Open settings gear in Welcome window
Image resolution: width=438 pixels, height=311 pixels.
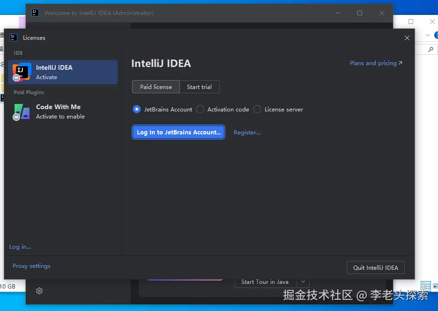pyautogui.click(x=39, y=290)
